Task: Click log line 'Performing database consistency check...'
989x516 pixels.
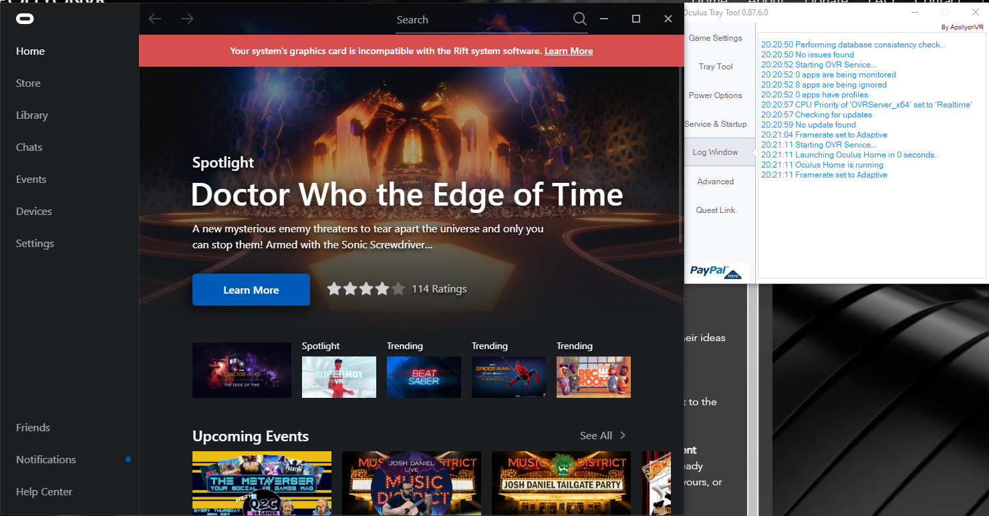Action: pos(853,45)
